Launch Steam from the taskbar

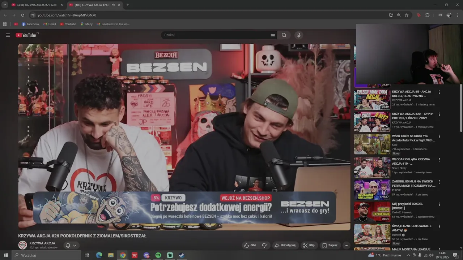click(x=182, y=255)
